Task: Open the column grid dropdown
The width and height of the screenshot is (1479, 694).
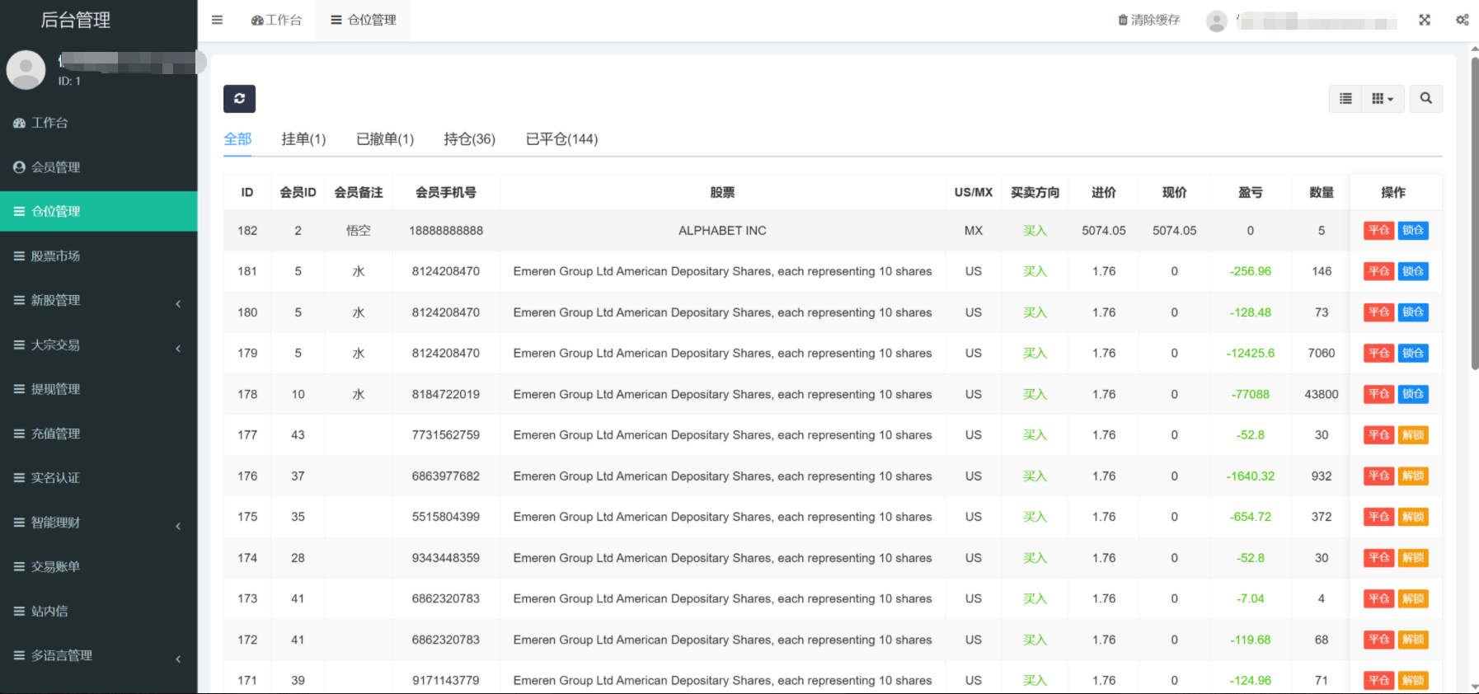Action: pos(1382,99)
